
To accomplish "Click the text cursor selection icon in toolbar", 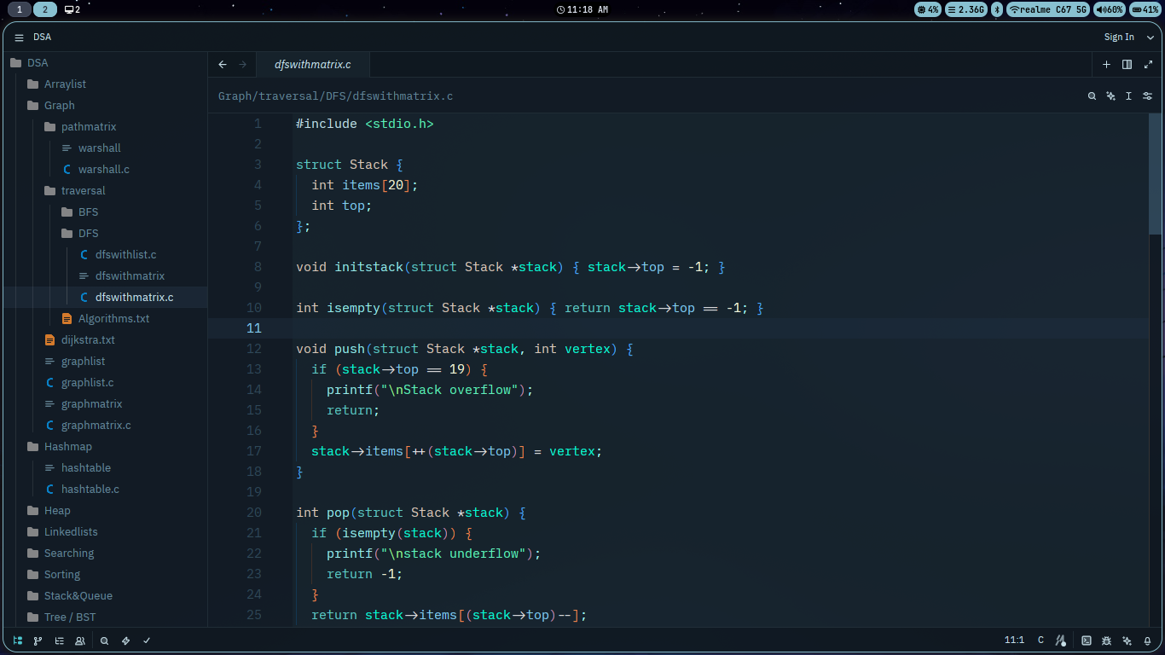I will (x=1128, y=96).
